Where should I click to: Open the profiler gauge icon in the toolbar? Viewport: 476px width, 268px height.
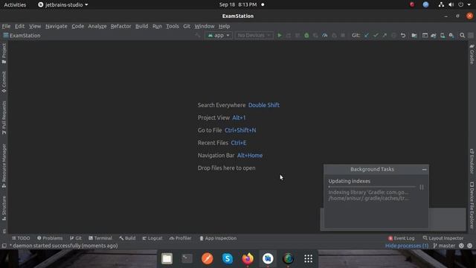point(325,36)
